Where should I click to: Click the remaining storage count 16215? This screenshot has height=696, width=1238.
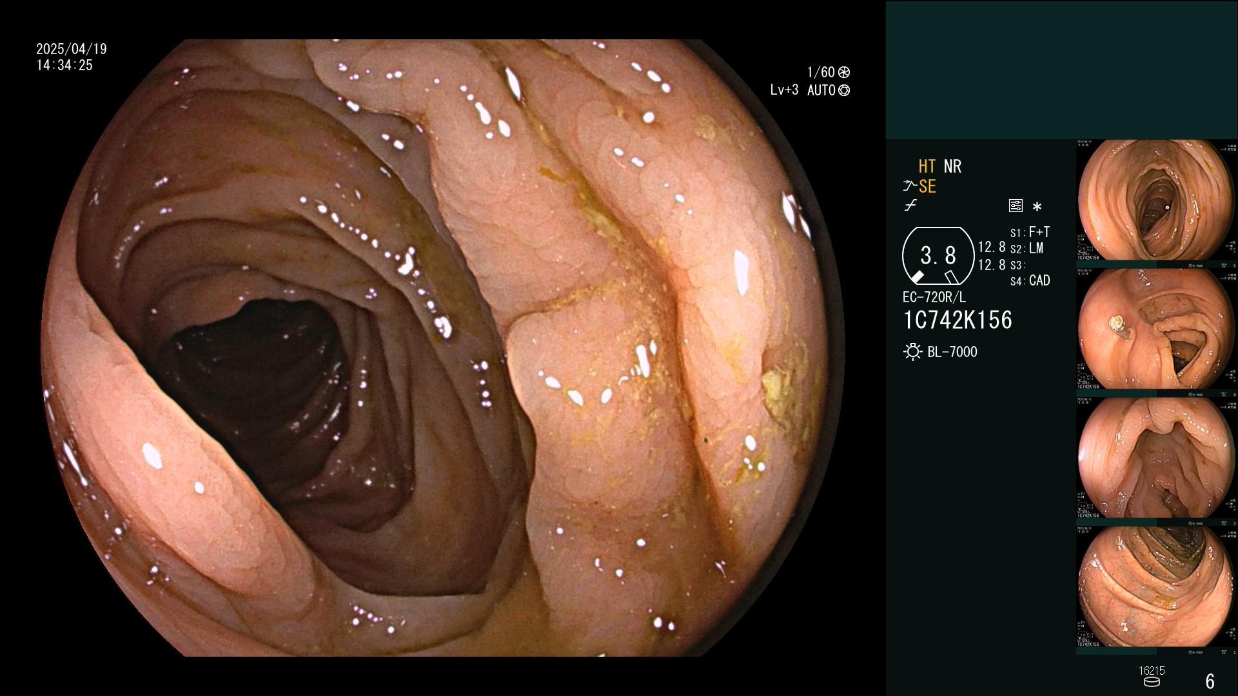(1152, 671)
